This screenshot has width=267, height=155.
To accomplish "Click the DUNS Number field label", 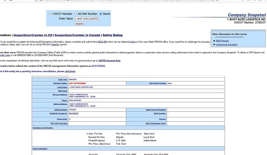I will 160,114.
